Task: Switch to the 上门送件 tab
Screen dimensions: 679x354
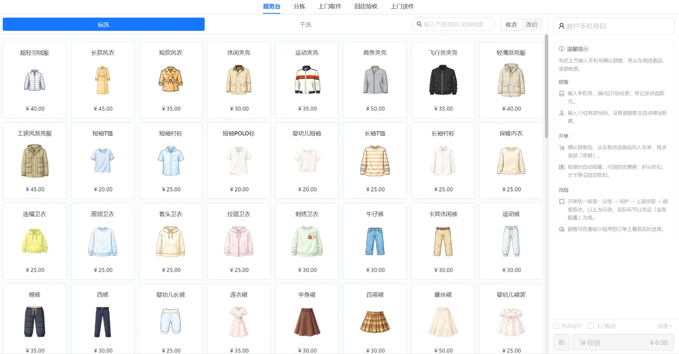Action: 402,6
